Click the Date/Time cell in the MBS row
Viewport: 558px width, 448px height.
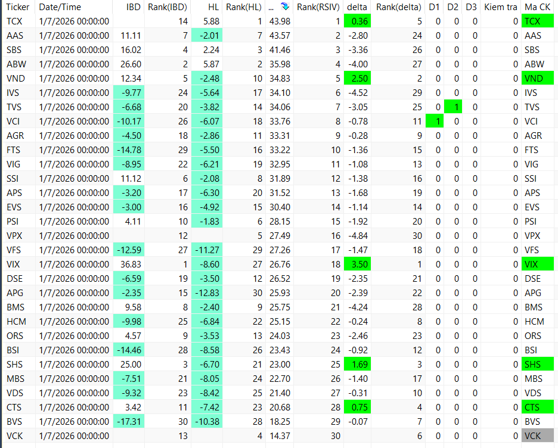click(74, 379)
